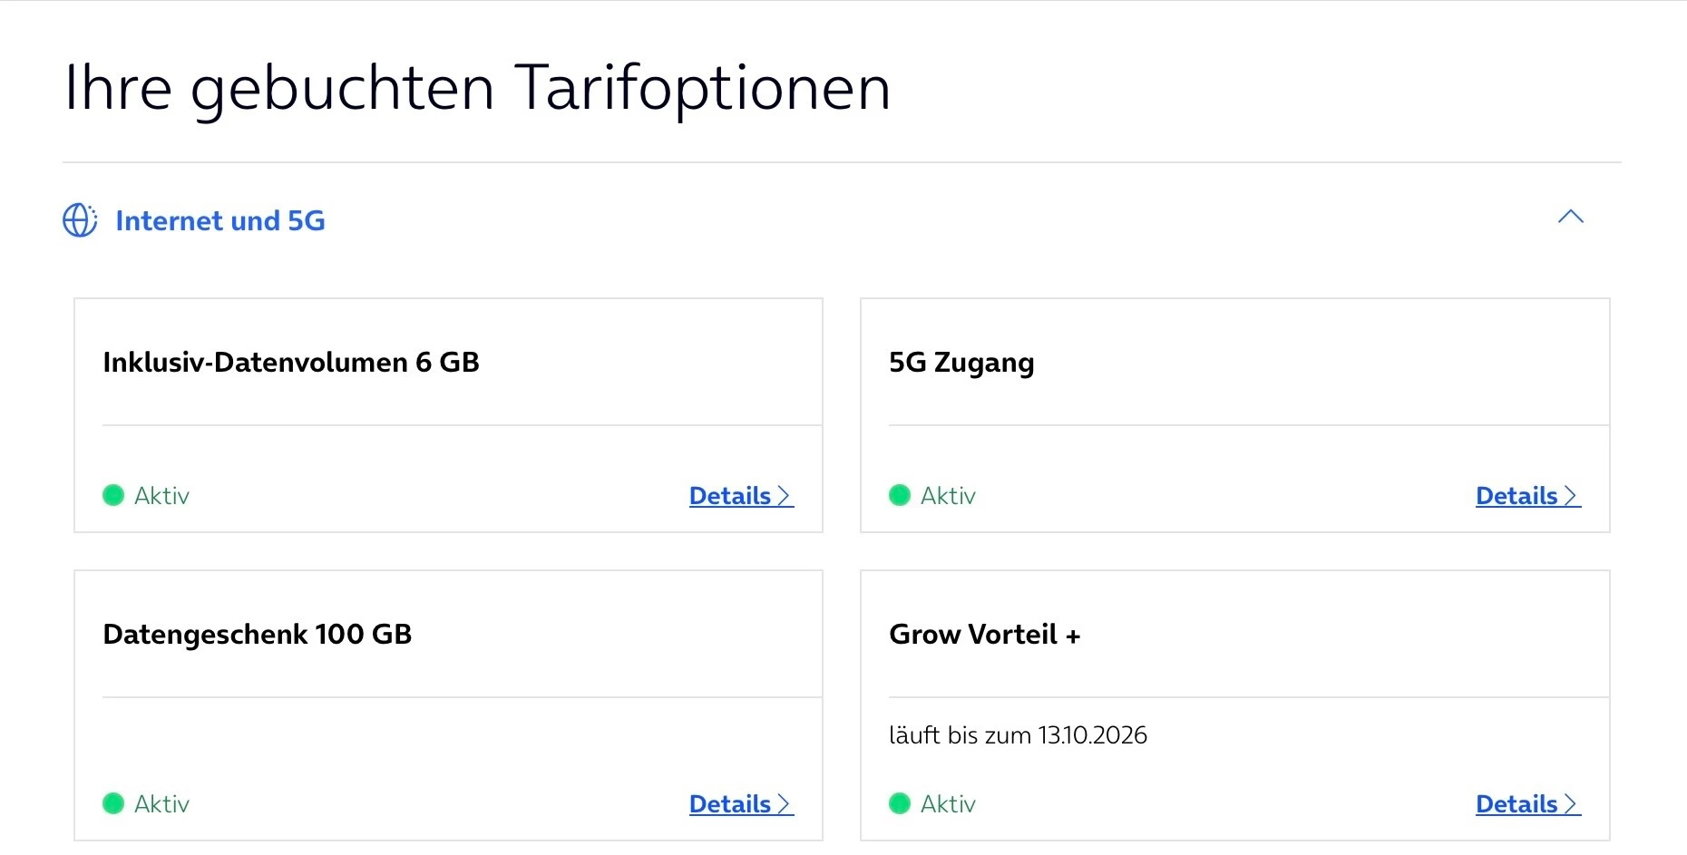The image size is (1687, 855).
Task: Open Details for Datengeschenk 100 GB
Action: click(x=740, y=804)
